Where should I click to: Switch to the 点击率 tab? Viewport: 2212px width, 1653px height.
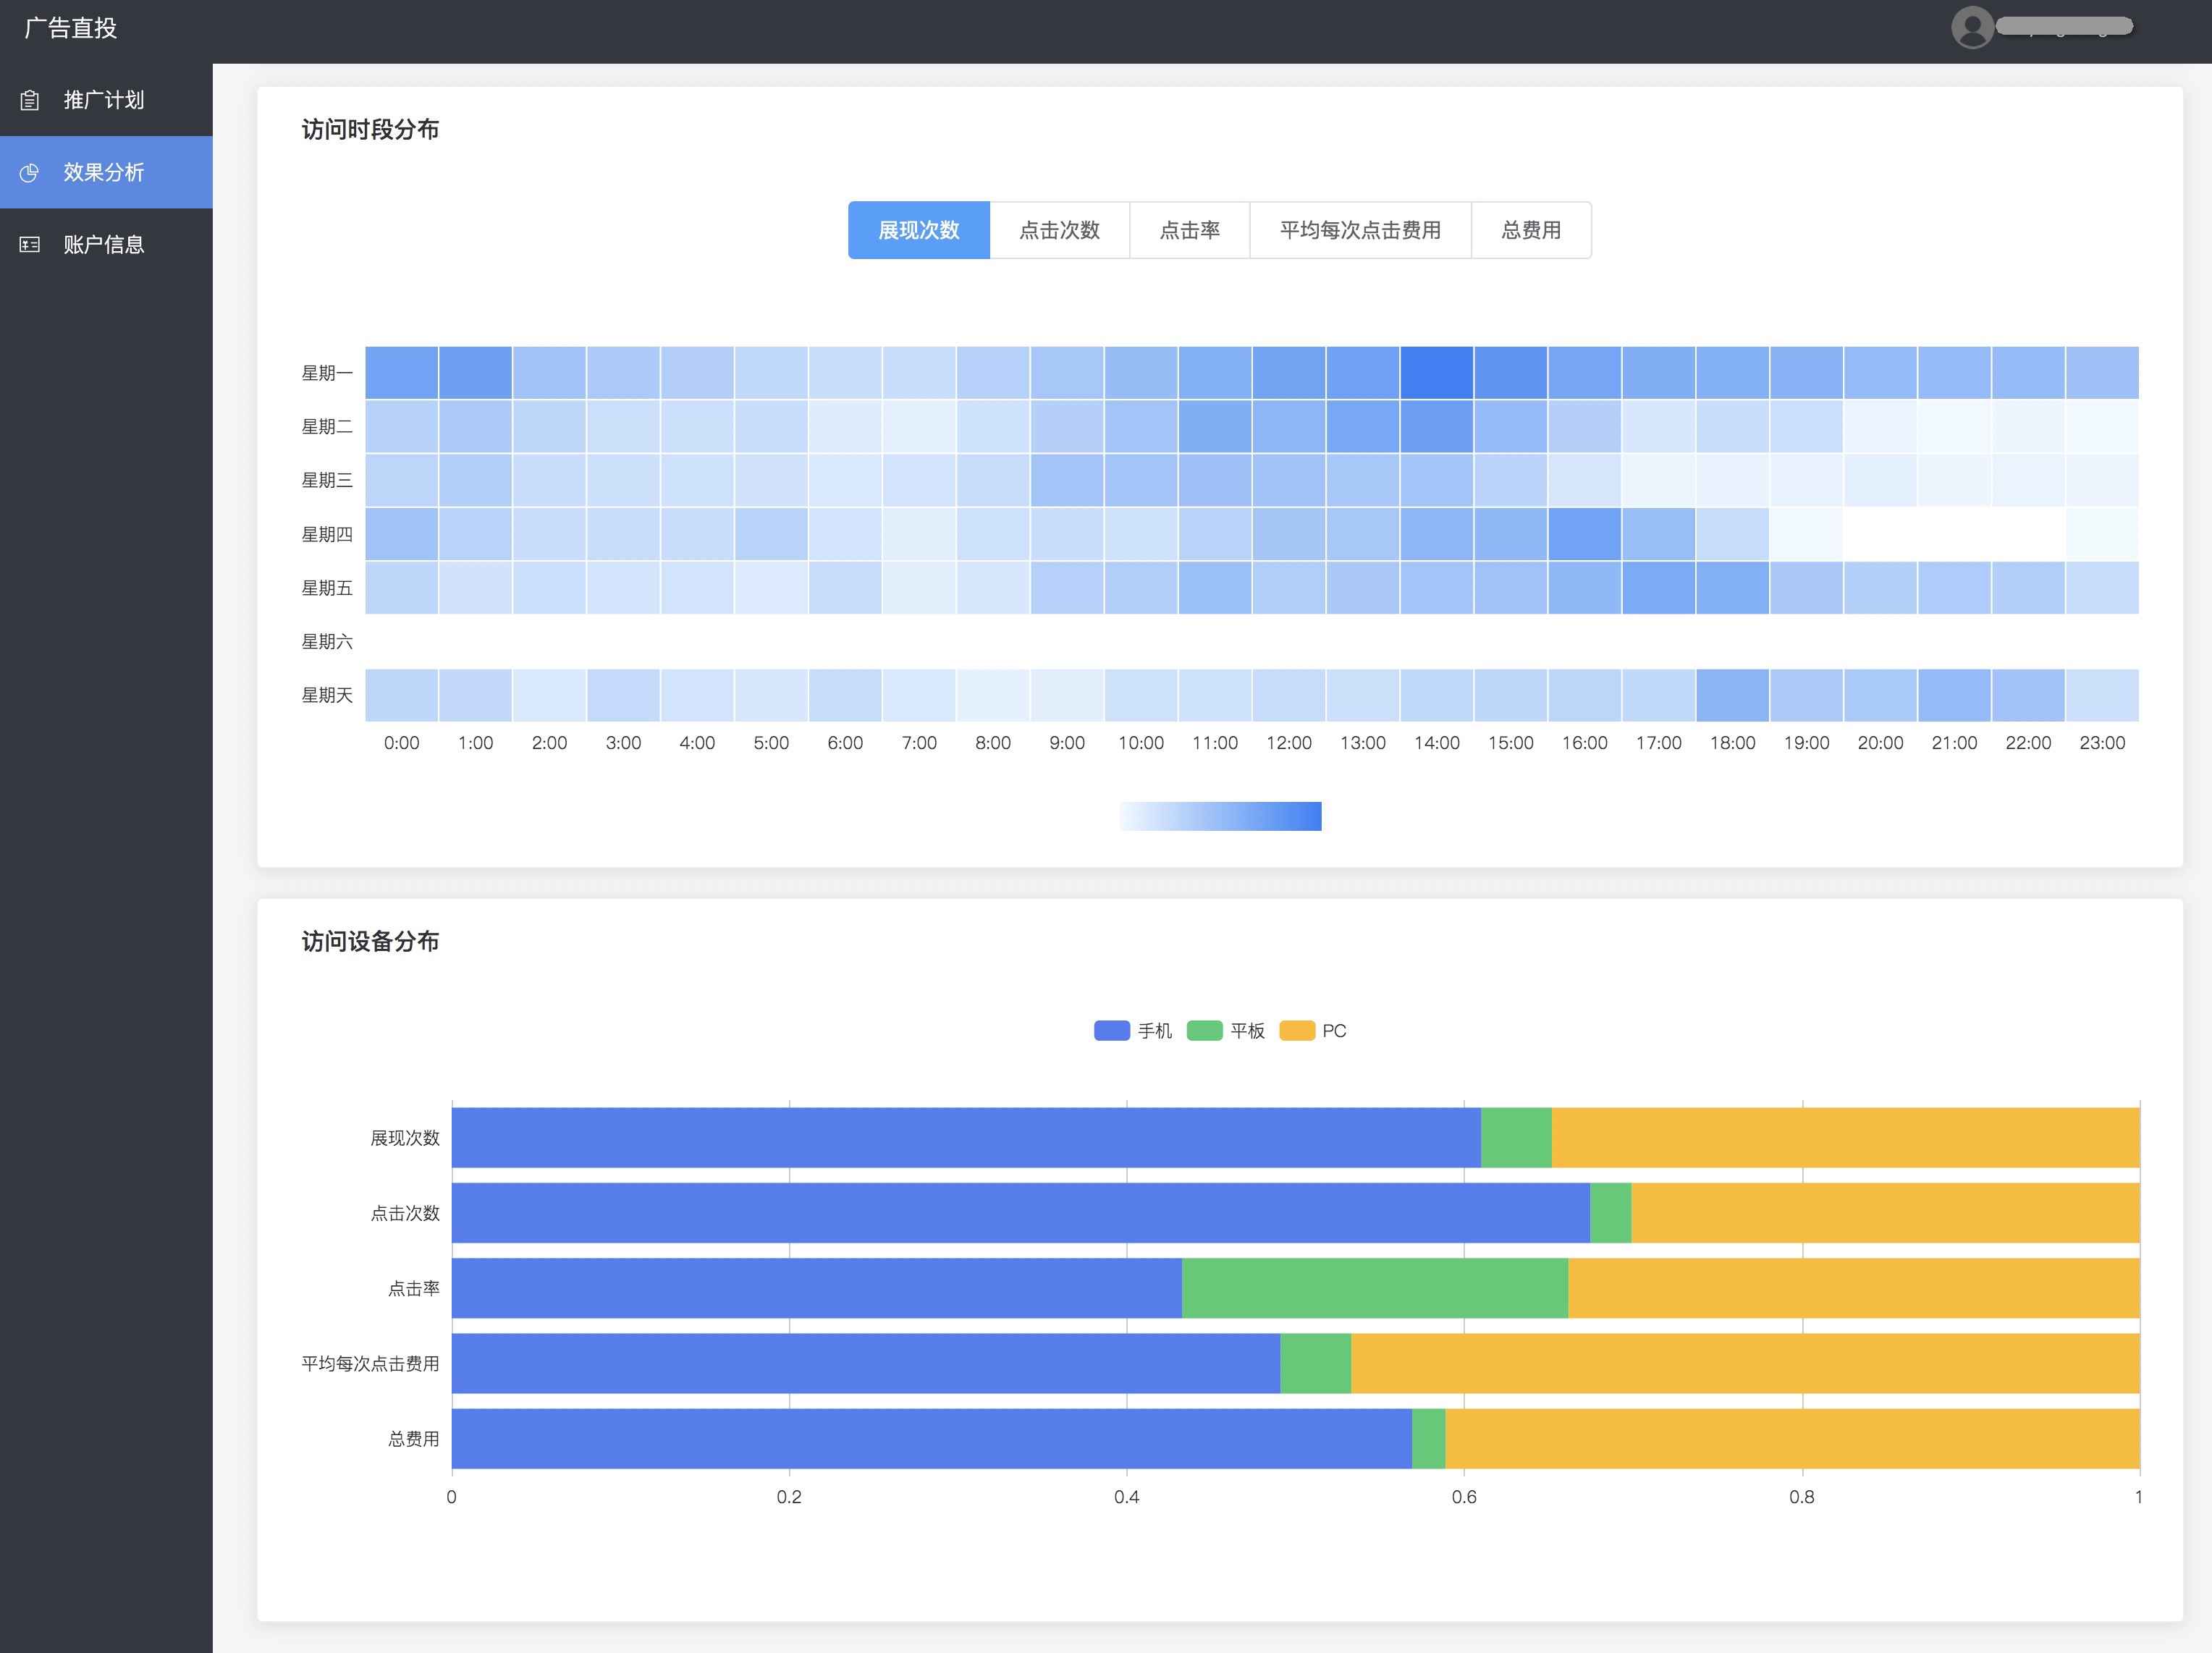coord(1189,230)
